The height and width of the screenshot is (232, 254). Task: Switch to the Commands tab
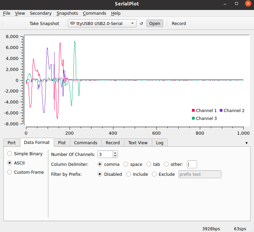[x=86, y=143]
